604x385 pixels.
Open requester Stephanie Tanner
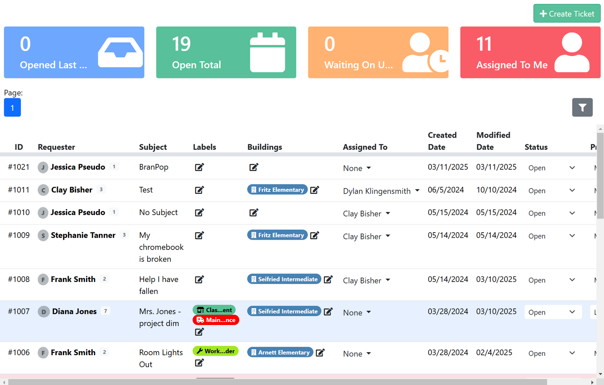pyautogui.click(x=83, y=235)
